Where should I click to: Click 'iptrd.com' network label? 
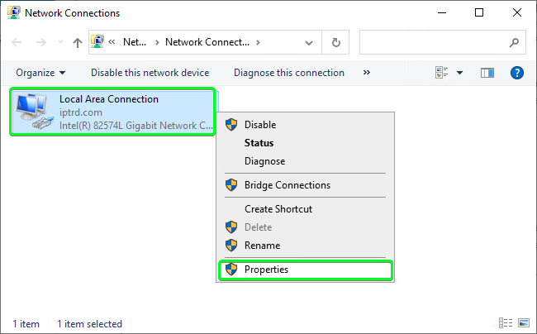(81, 112)
